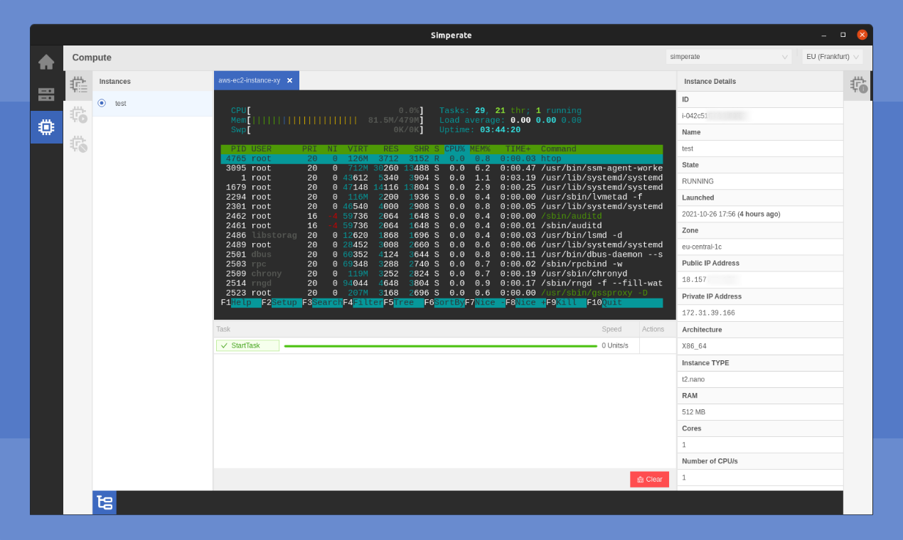Image resolution: width=903 pixels, height=540 pixels.
Task: Click the 512 MB RAM value
Action: coord(693,411)
